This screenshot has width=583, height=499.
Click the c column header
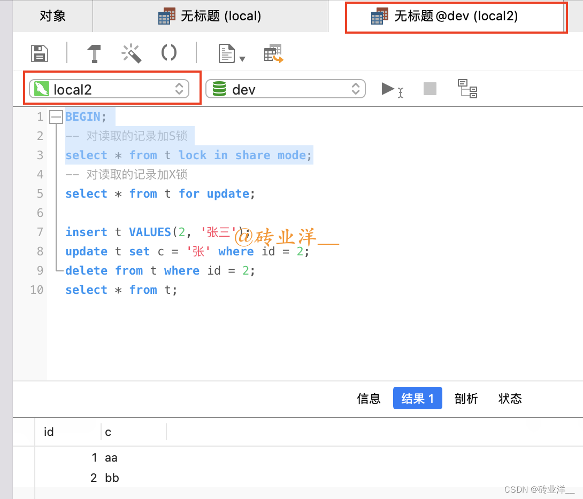[x=134, y=432]
